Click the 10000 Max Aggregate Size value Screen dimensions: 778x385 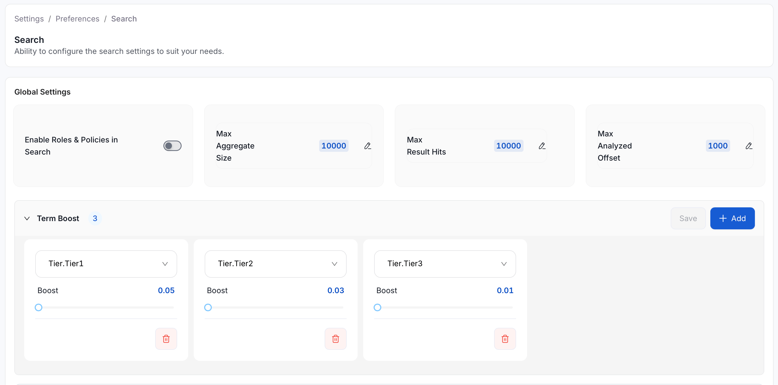coord(333,146)
